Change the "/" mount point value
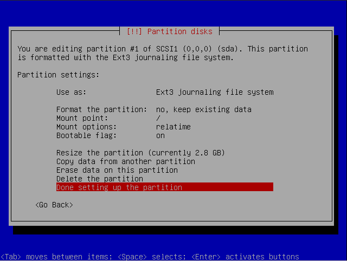 point(158,118)
